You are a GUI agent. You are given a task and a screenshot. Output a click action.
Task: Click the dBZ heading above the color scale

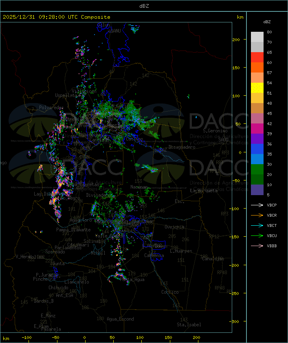coord(267,22)
